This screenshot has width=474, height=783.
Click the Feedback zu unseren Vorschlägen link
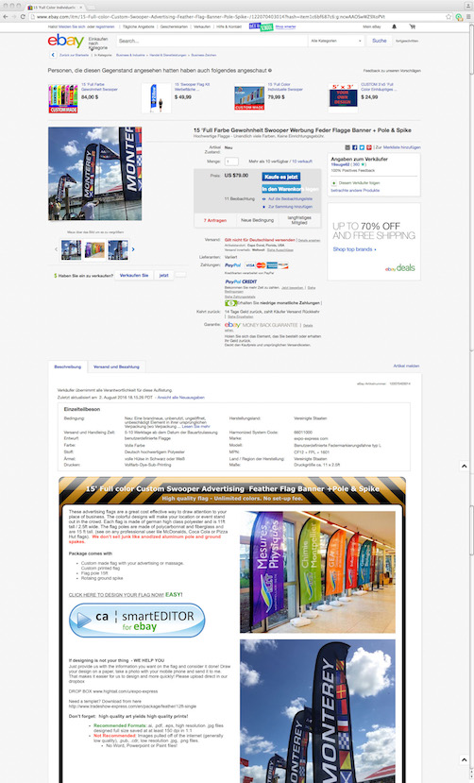click(x=392, y=71)
